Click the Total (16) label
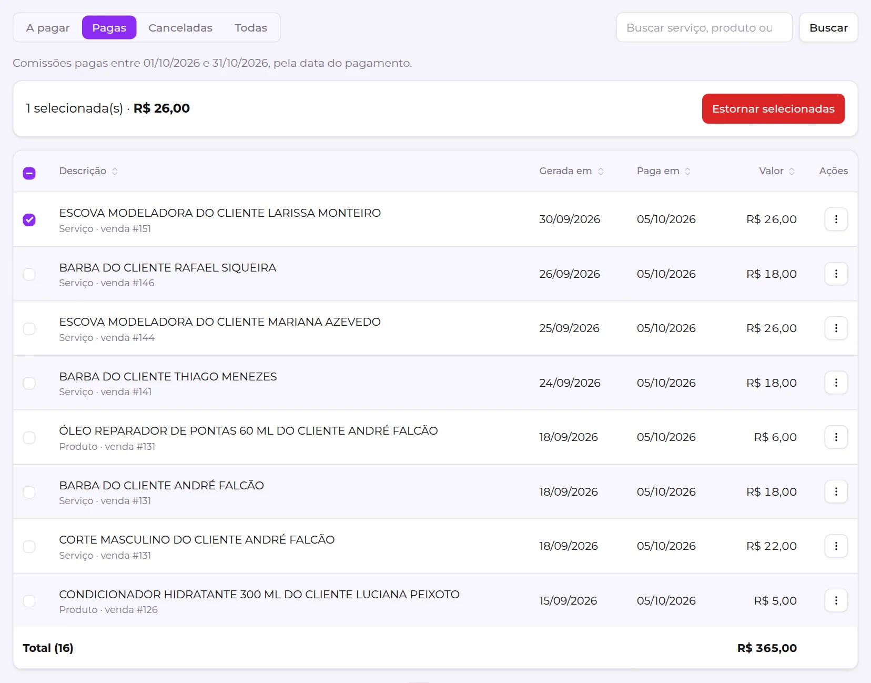The image size is (871, 683). [x=48, y=648]
